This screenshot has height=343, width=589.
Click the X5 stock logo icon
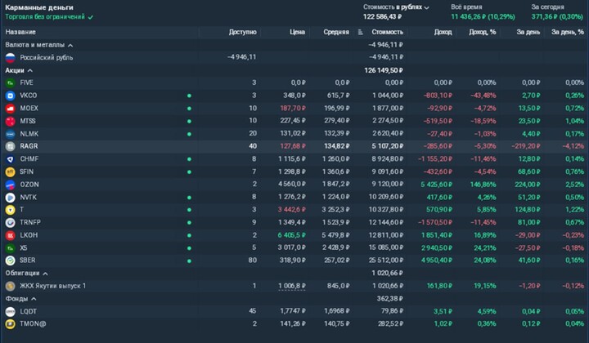pos(10,247)
